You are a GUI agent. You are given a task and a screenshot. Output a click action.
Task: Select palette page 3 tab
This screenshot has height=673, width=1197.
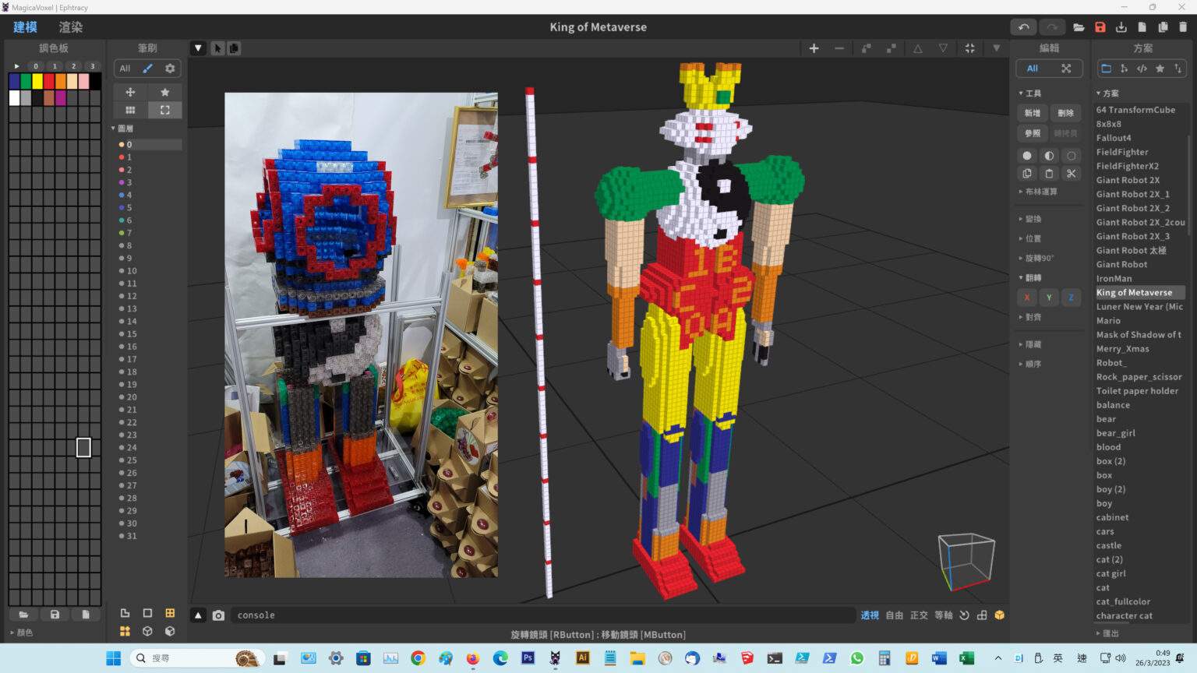pyautogui.click(x=92, y=66)
